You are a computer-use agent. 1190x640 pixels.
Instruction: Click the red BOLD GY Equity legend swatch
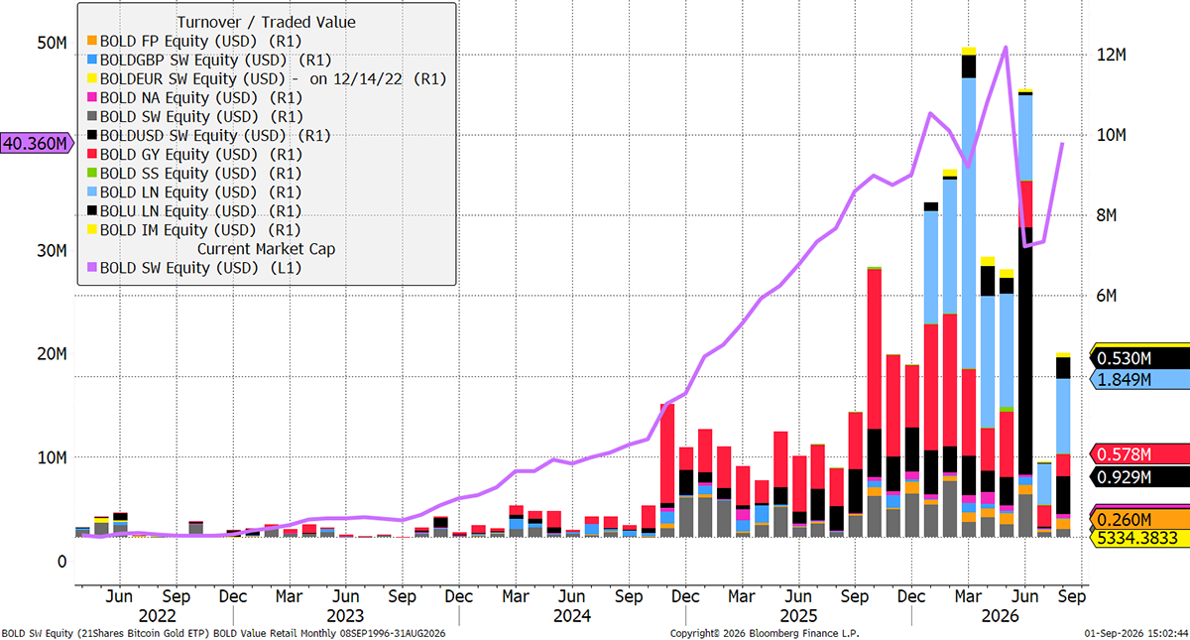92,154
